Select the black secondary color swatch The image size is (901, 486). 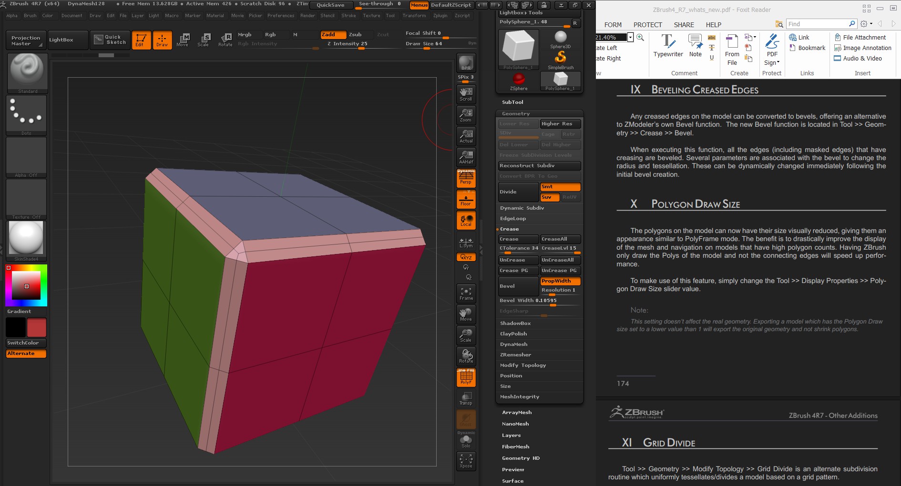click(x=16, y=328)
